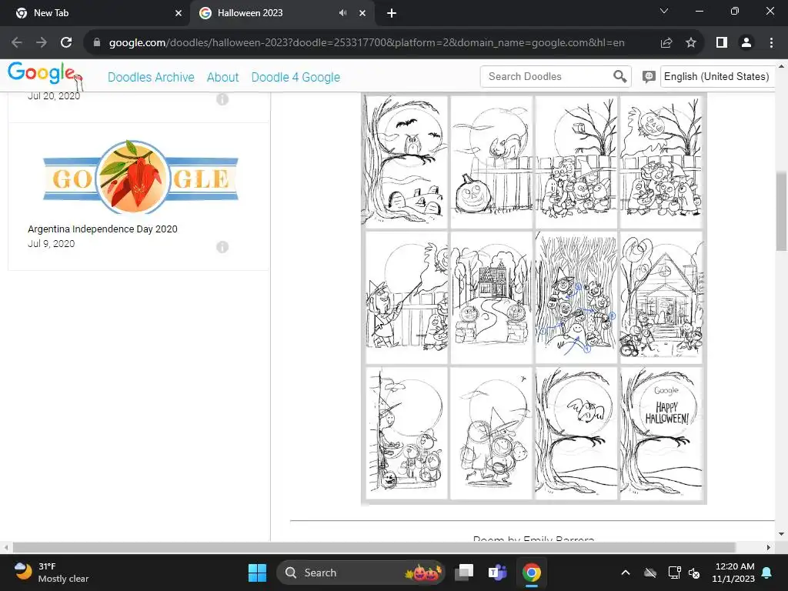Click the page vertical scrollbar thumb
Screen dimensions: 788x591
pos(782,211)
